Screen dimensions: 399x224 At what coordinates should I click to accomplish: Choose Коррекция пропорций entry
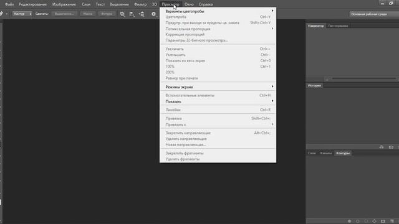click(x=218, y=34)
